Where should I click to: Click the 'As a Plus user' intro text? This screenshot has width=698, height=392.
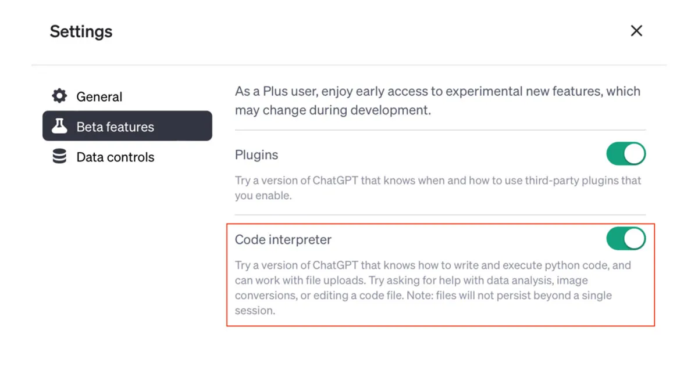(x=437, y=100)
